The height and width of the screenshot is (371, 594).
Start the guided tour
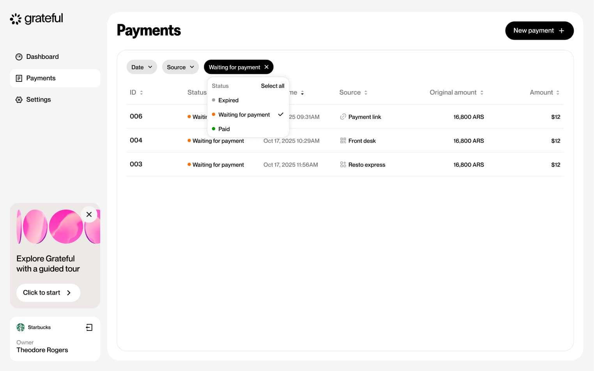click(48, 293)
